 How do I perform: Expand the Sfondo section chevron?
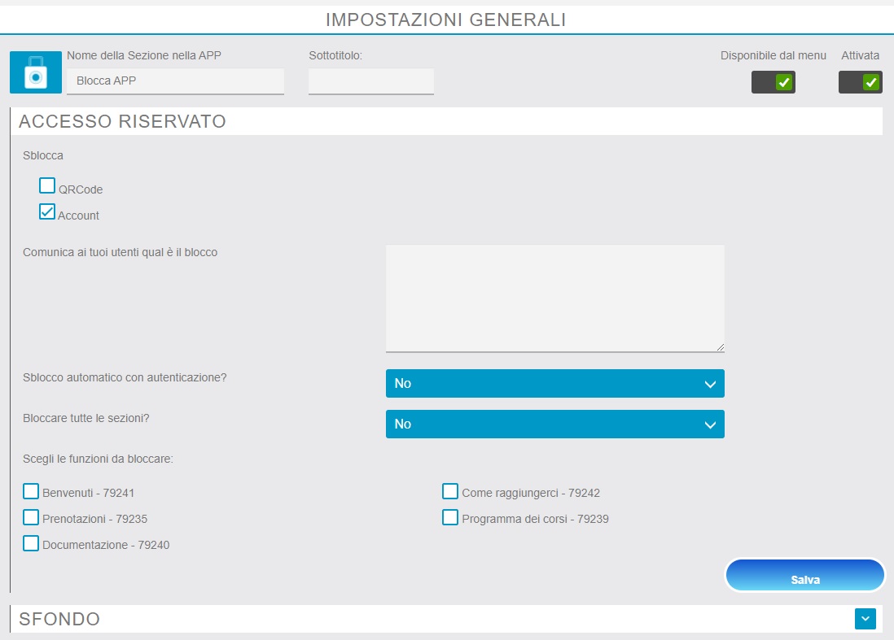(x=865, y=619)
